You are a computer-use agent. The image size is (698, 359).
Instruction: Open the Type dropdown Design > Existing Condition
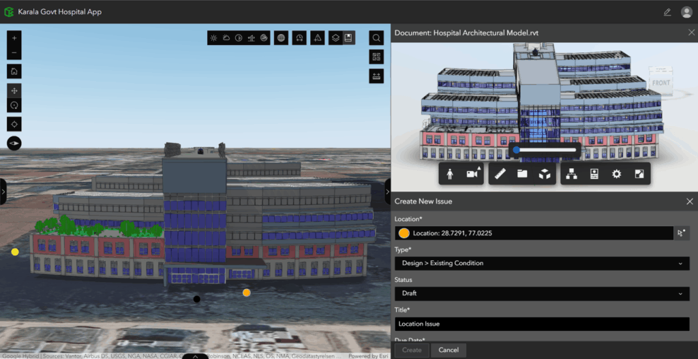(542, 264)
